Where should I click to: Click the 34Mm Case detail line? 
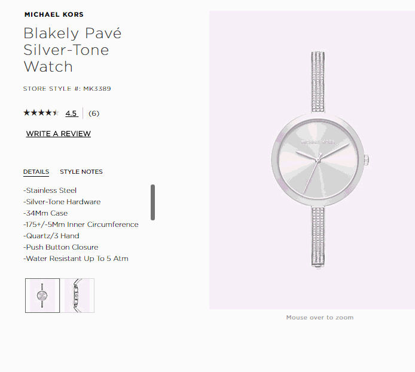pyautogui.click(x=45, y=213)
